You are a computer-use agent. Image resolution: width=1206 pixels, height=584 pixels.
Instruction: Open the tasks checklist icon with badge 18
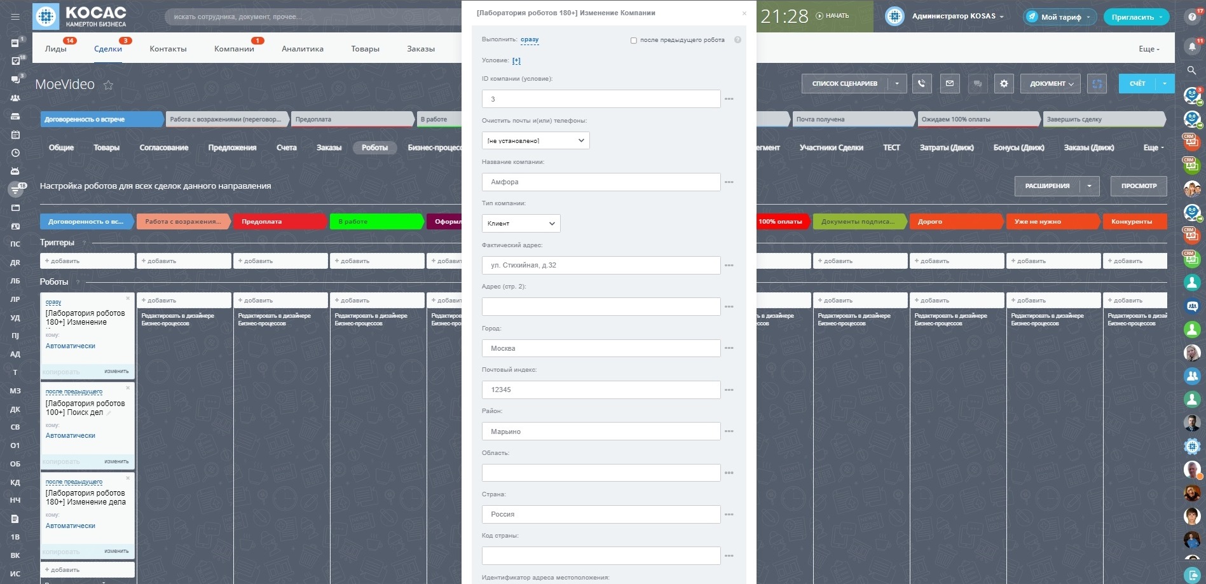point(16,61)
